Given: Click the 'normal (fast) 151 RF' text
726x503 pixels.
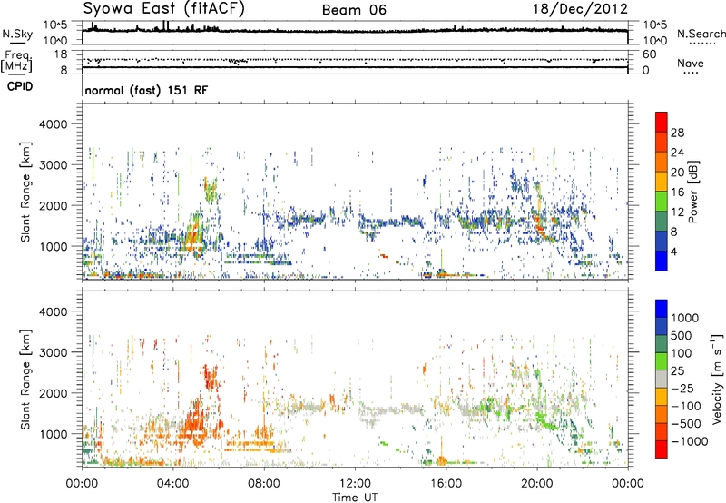Looking at the screenshot, I should 146,90.
